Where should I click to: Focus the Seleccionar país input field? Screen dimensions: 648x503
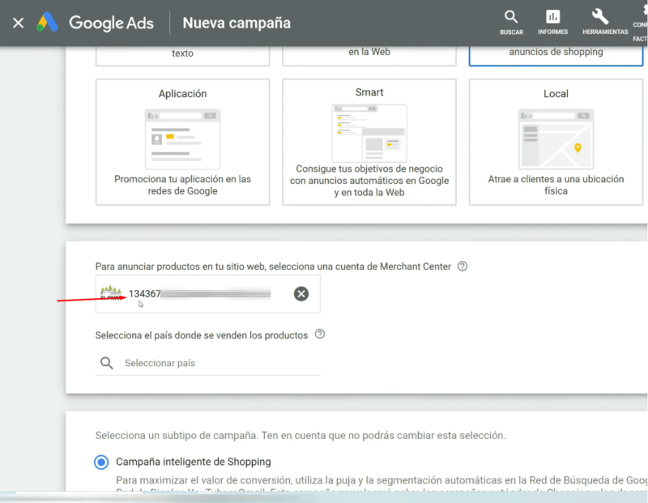coord(207,363)
